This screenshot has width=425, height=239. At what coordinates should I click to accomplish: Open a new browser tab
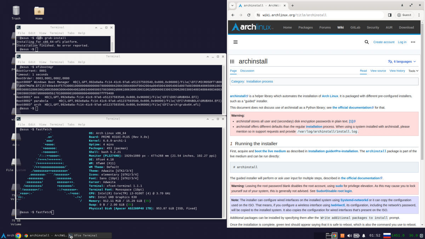(x=293, y=6)
